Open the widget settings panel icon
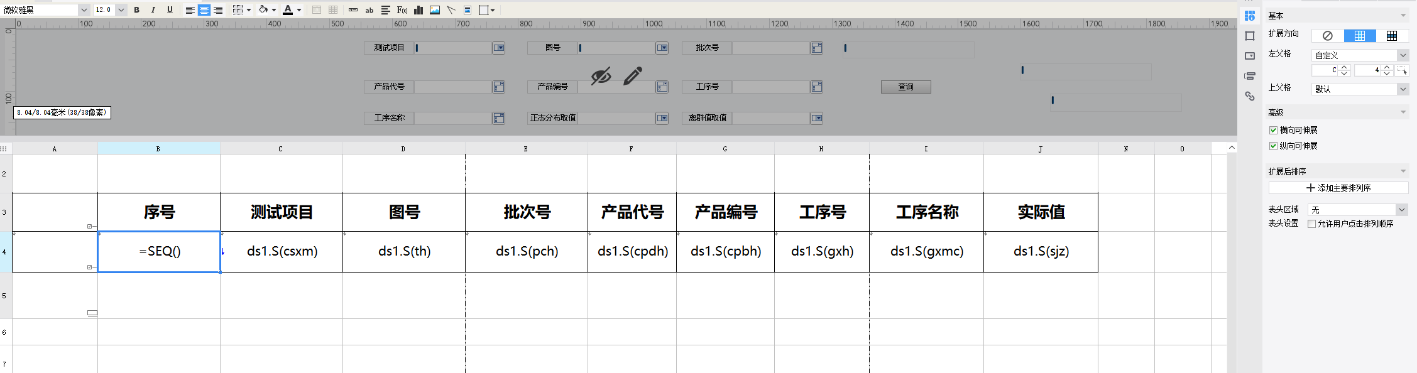Viewport: 1417px width, 373px height. pyautogui.click(x=1250, y=56)
